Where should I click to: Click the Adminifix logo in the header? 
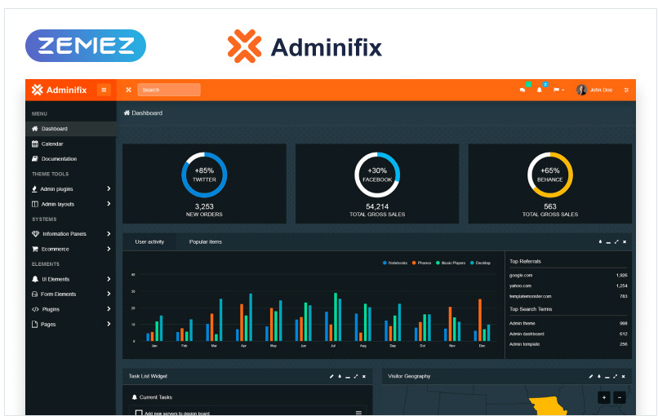coord(59,90)
